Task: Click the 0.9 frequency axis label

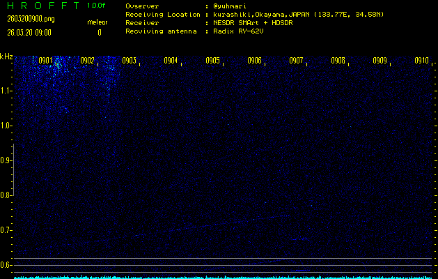Action: pos(6,160)
